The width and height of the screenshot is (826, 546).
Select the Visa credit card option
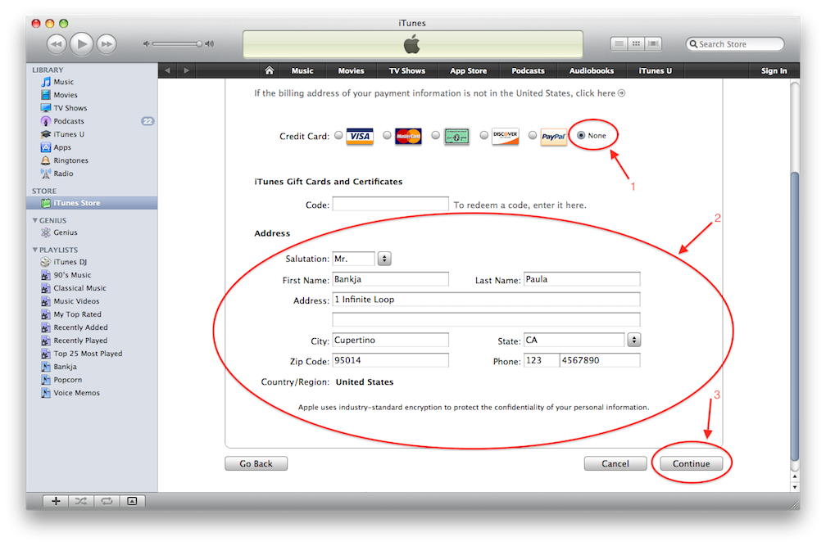[338, 135]
